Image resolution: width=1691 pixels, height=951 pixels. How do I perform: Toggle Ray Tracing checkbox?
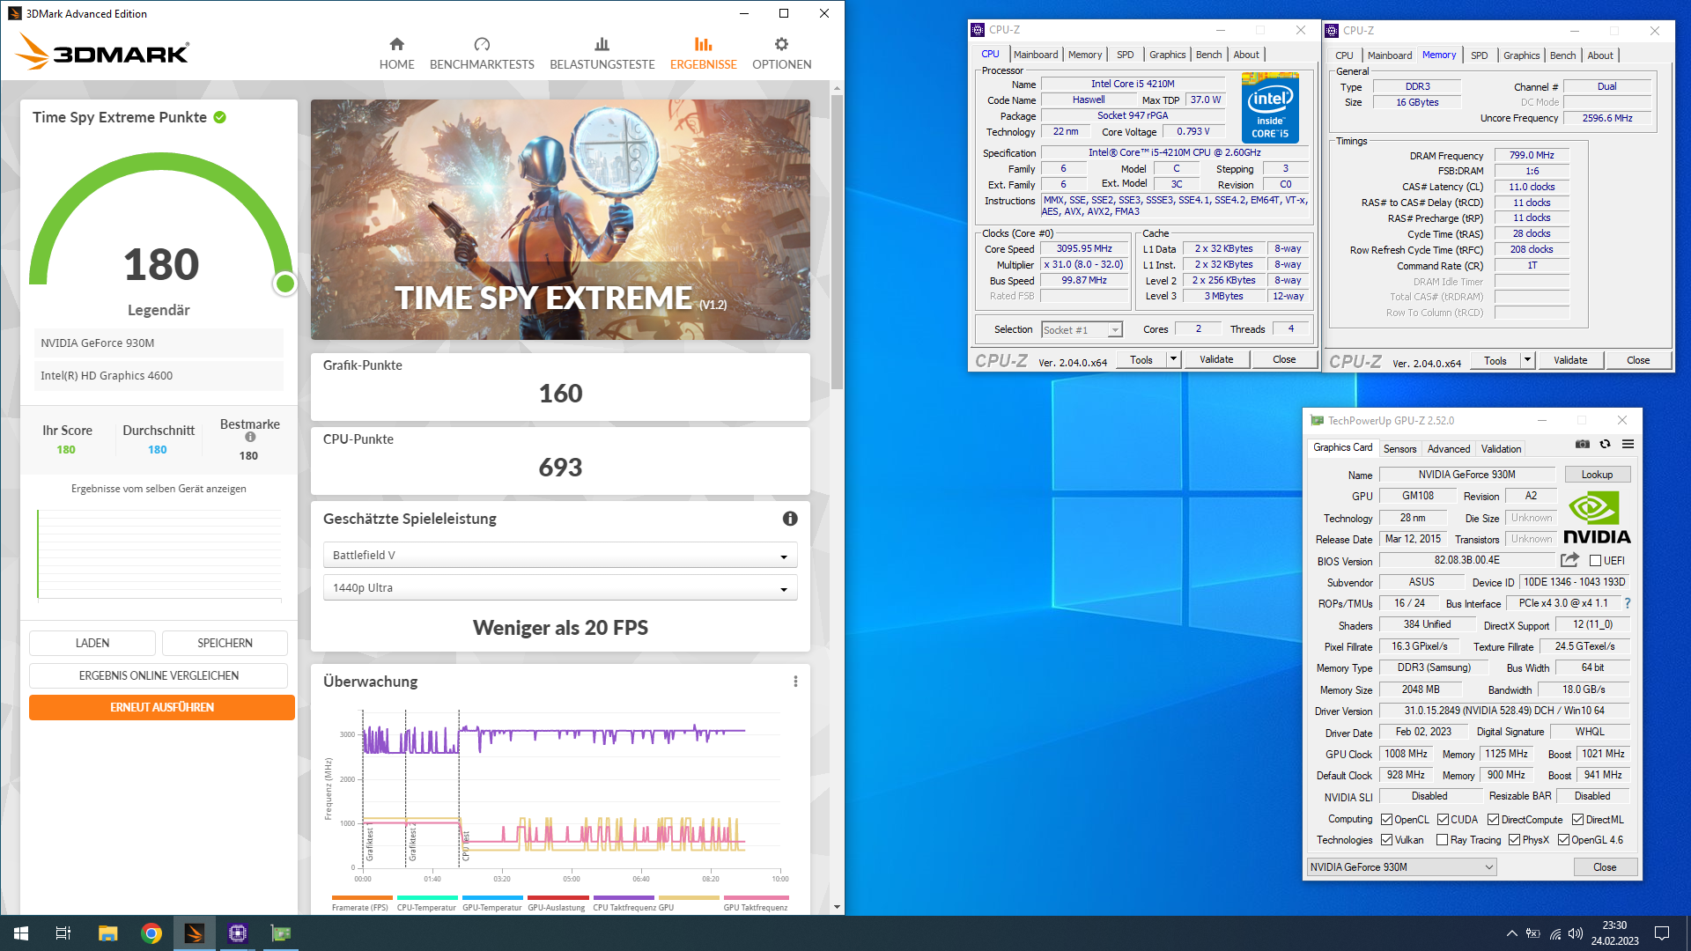[1442, 840]
